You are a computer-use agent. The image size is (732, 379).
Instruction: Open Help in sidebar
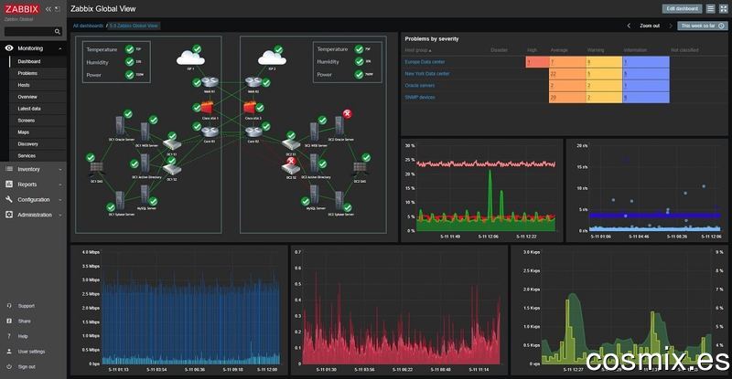tap(23, 336)
